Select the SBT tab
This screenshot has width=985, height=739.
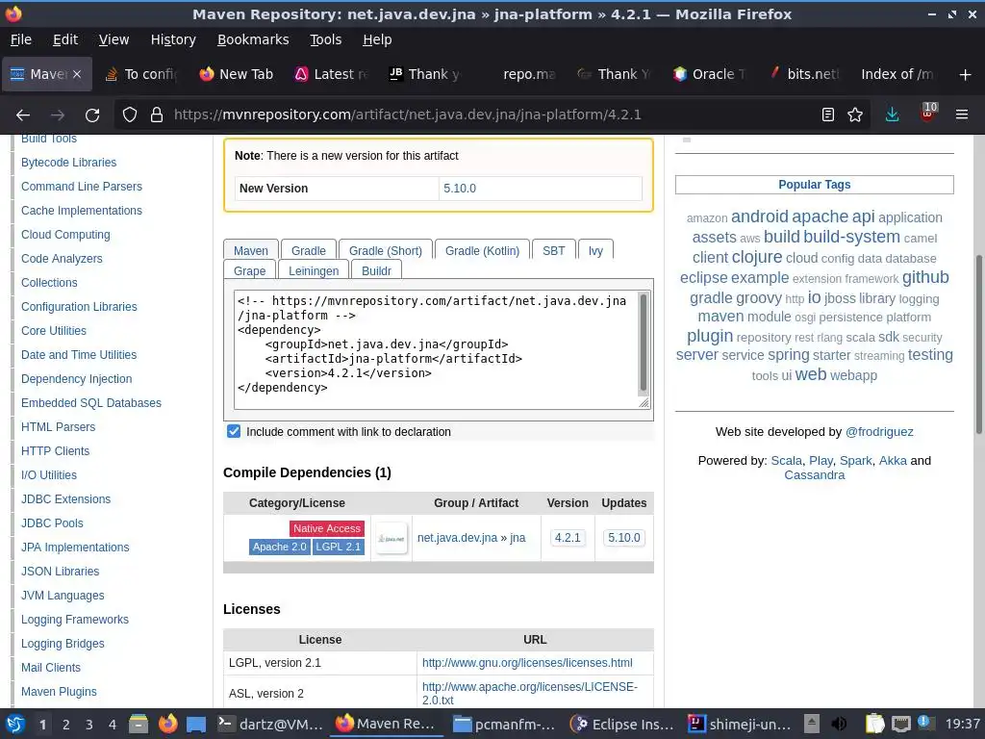[x=553, y=251]
